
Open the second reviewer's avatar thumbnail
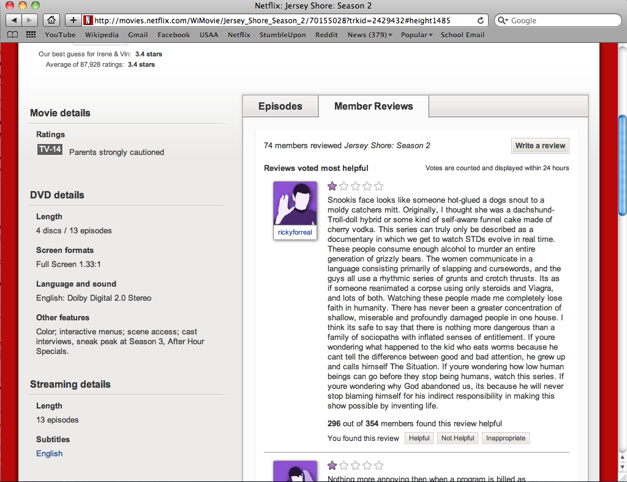pos(295,471)
